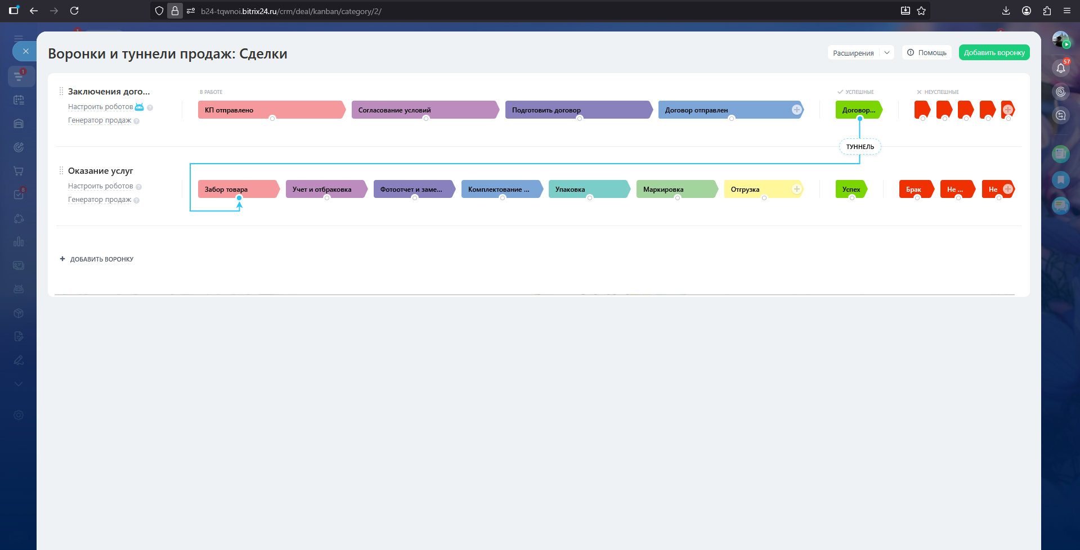Select the green Успех stage

pyautogui.click(x=851, y=189)
